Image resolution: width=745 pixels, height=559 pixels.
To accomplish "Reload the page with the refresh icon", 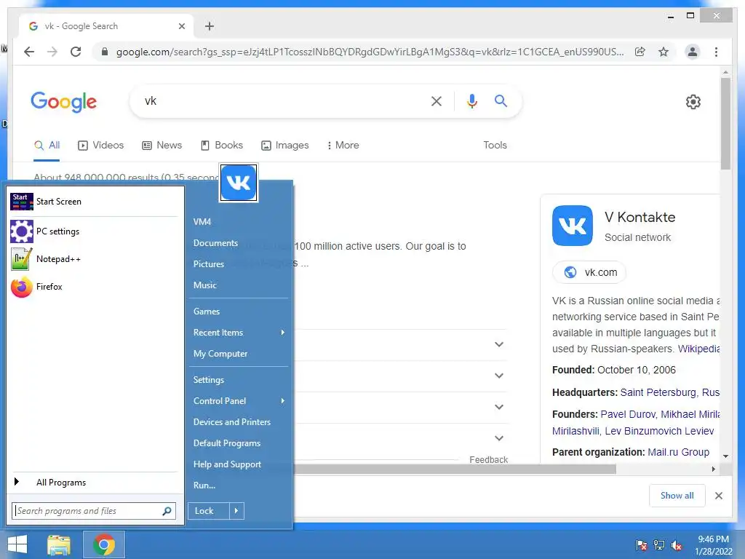I will [76, 52].
